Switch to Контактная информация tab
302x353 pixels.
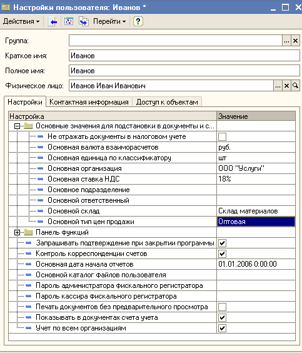click(89, 102)
